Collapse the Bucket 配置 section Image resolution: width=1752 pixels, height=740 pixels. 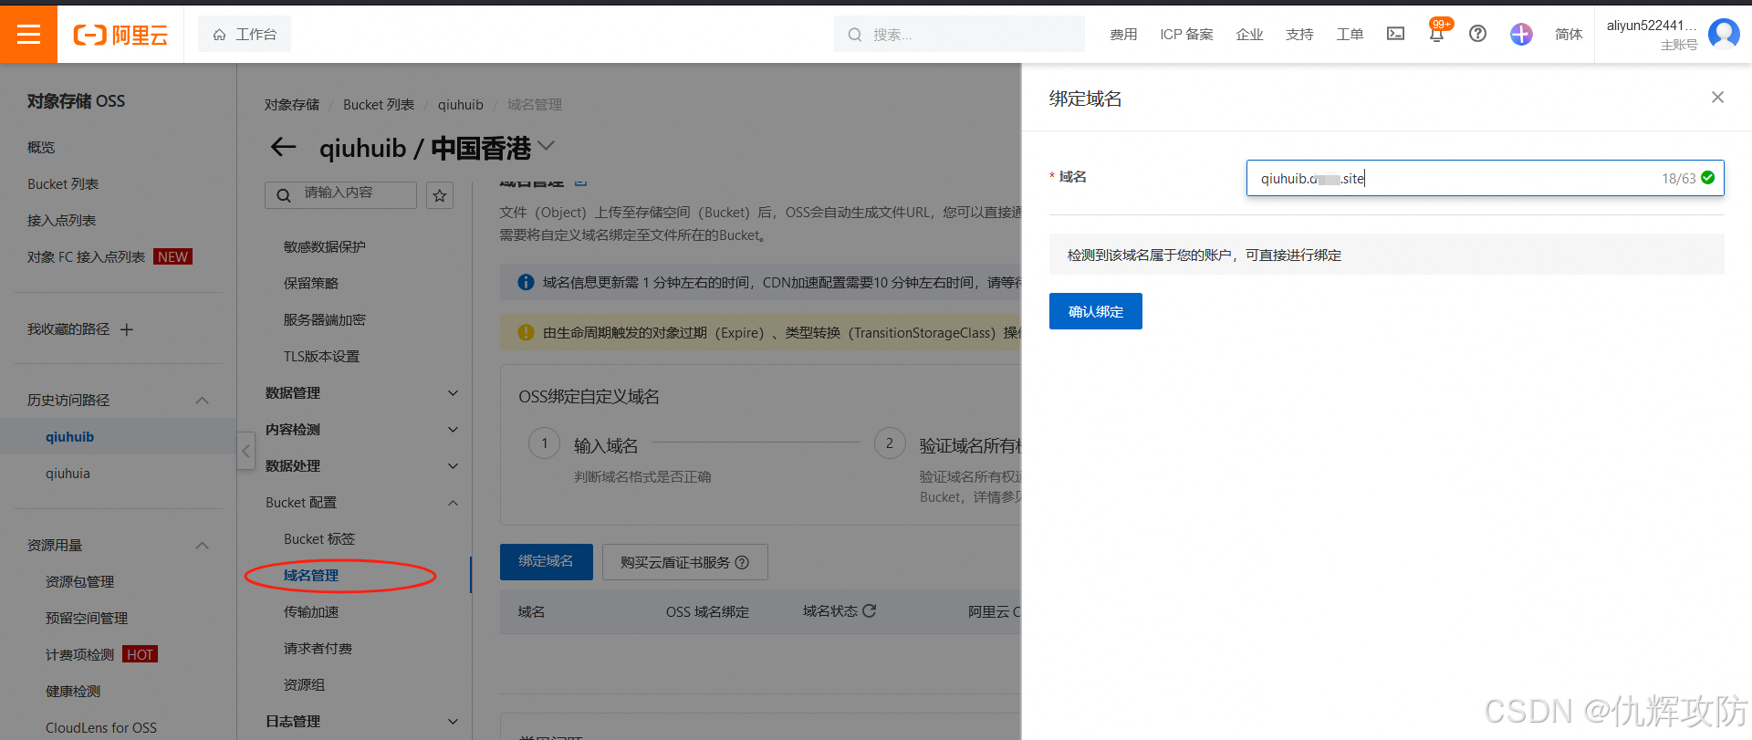tap(361, 502)
